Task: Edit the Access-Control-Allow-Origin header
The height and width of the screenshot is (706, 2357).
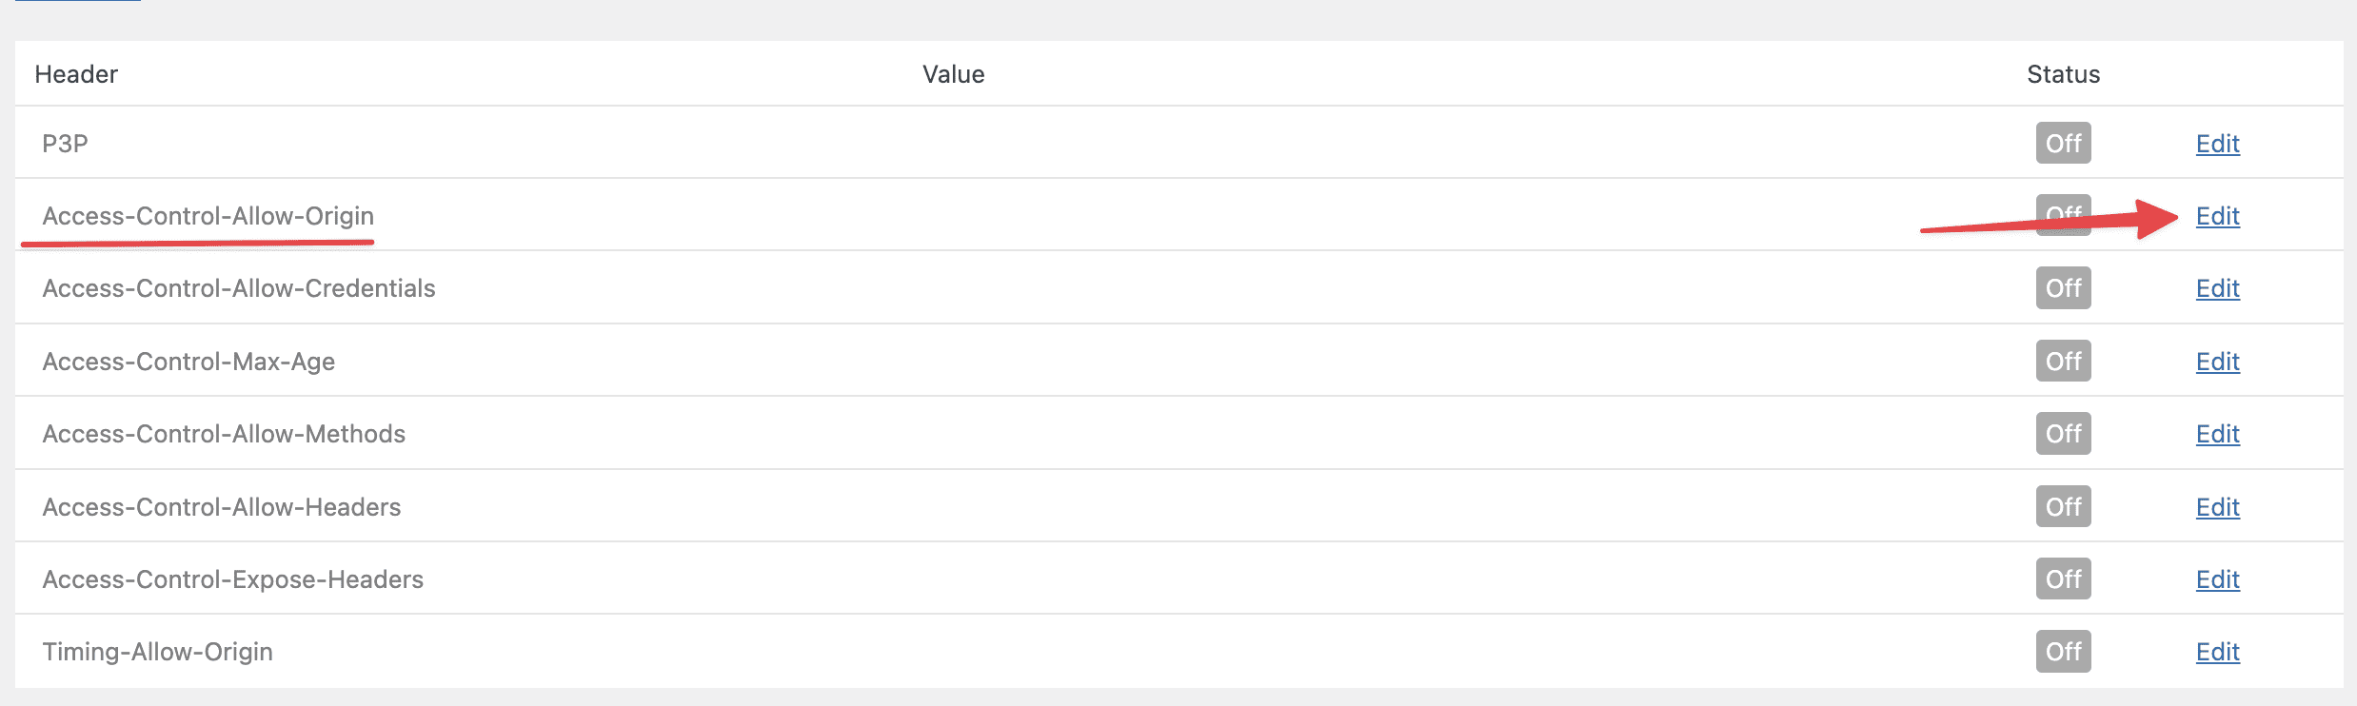Action: coord(2217,216)
